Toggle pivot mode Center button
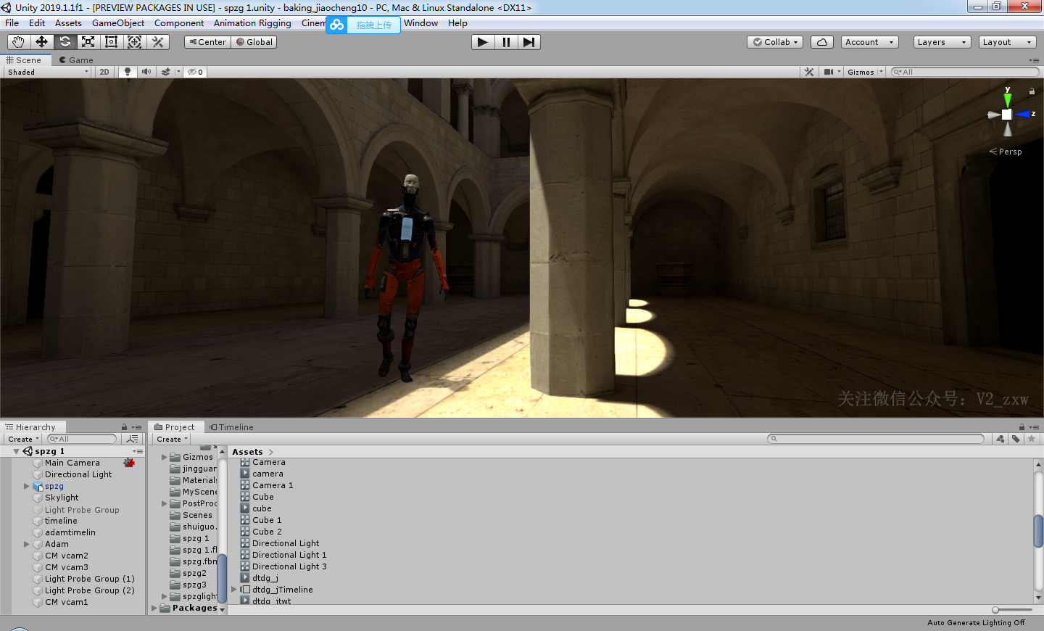The image size is (1044, 631). [x=207, y=42]
